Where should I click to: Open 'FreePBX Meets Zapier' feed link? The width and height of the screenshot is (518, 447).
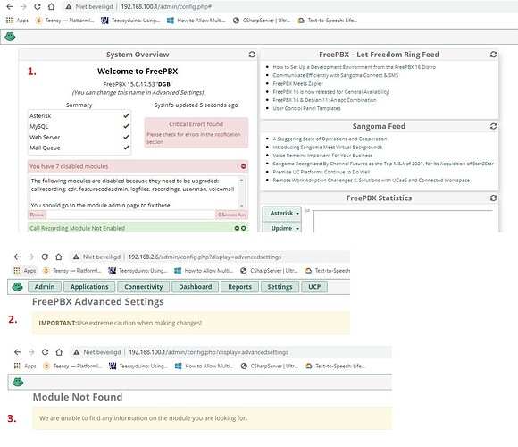(x=297, y=83)
